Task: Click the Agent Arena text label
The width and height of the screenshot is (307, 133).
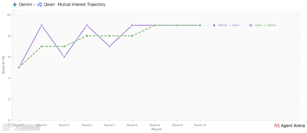Action: 293,125
